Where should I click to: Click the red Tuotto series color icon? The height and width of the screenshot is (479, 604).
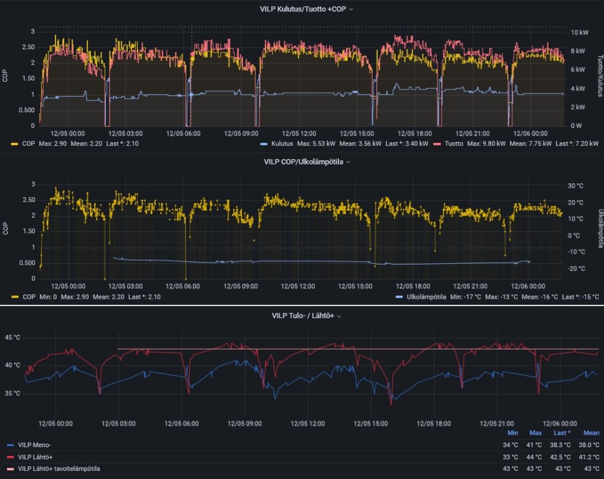[440, 143]
